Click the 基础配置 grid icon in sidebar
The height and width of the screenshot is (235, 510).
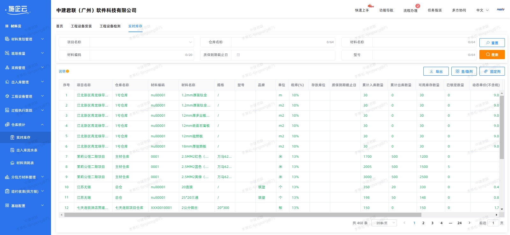tap(7, 206)
